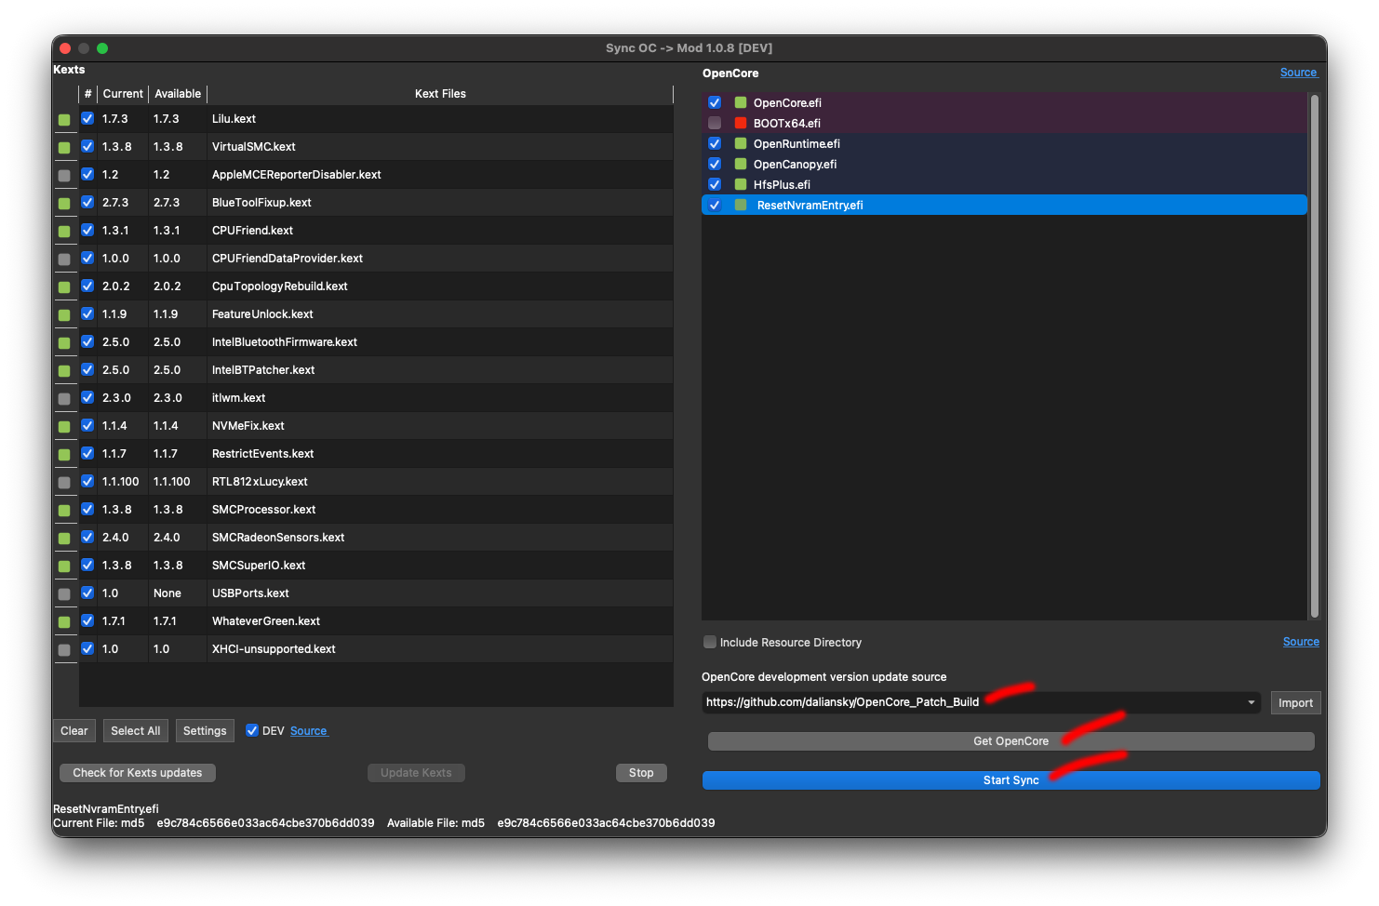This screenshot has width=1379, height=906.
Task: Click the Current column header
Action: pyautogui.click(x=123, y=94)
